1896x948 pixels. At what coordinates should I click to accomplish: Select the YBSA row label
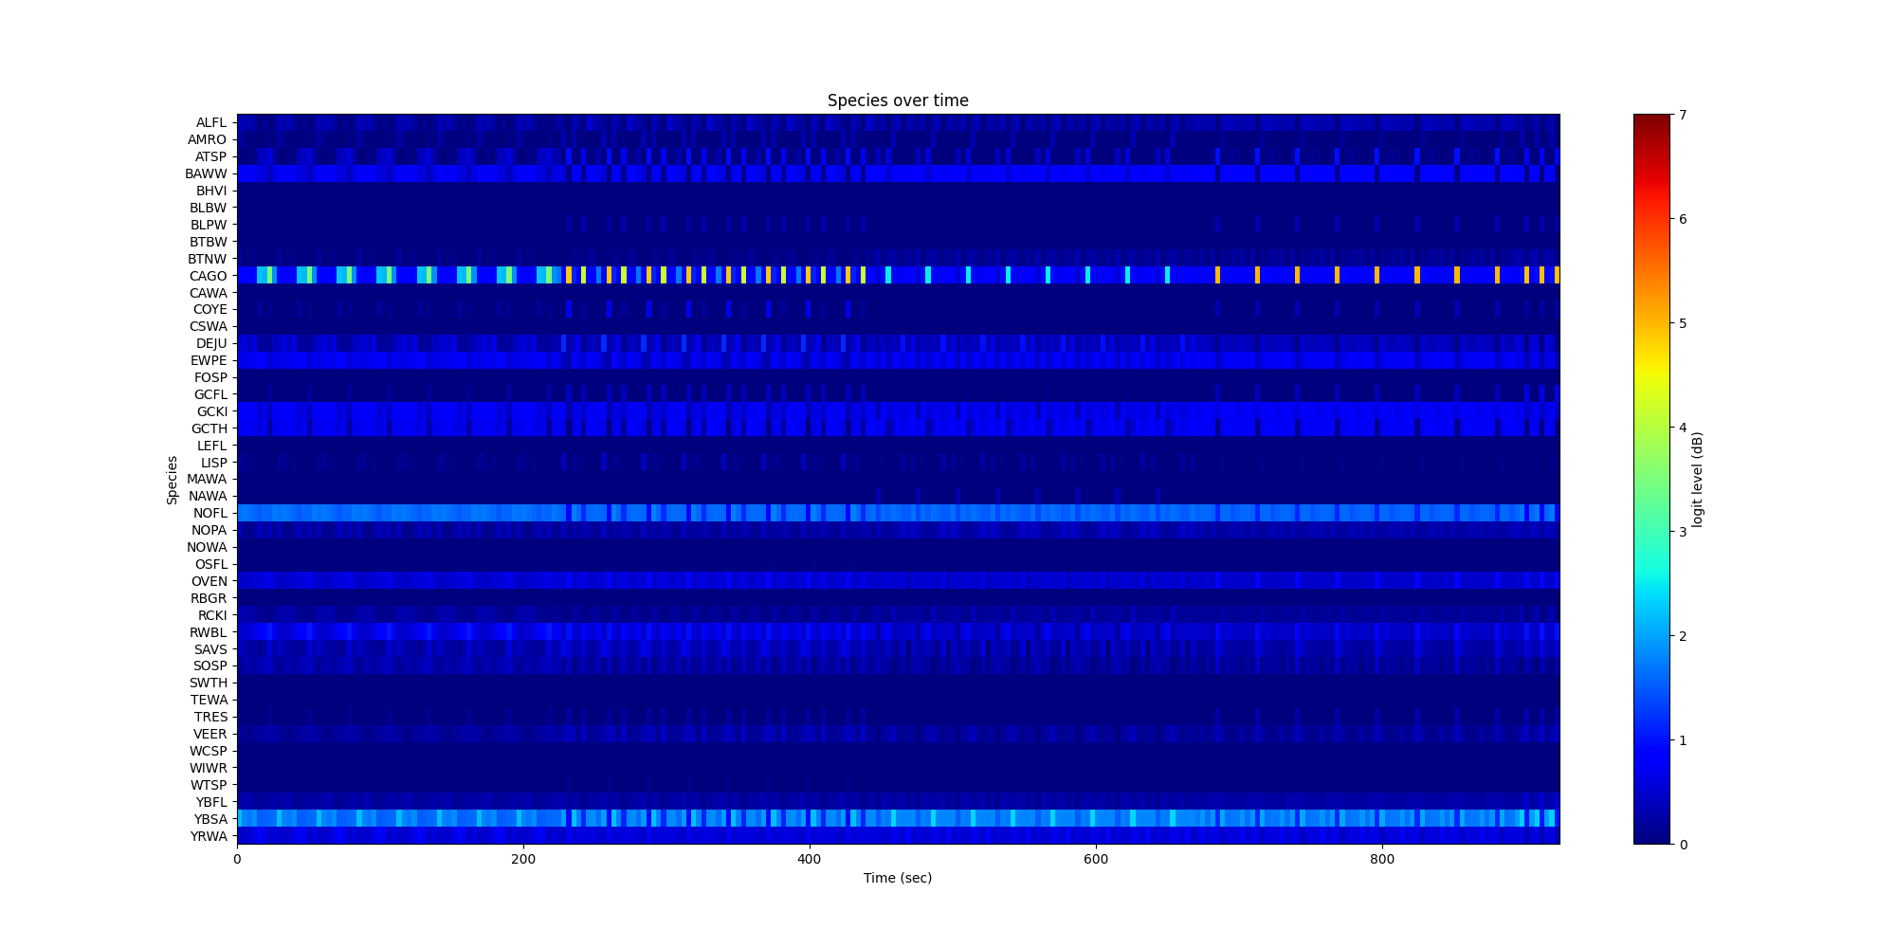coord(210,819)
